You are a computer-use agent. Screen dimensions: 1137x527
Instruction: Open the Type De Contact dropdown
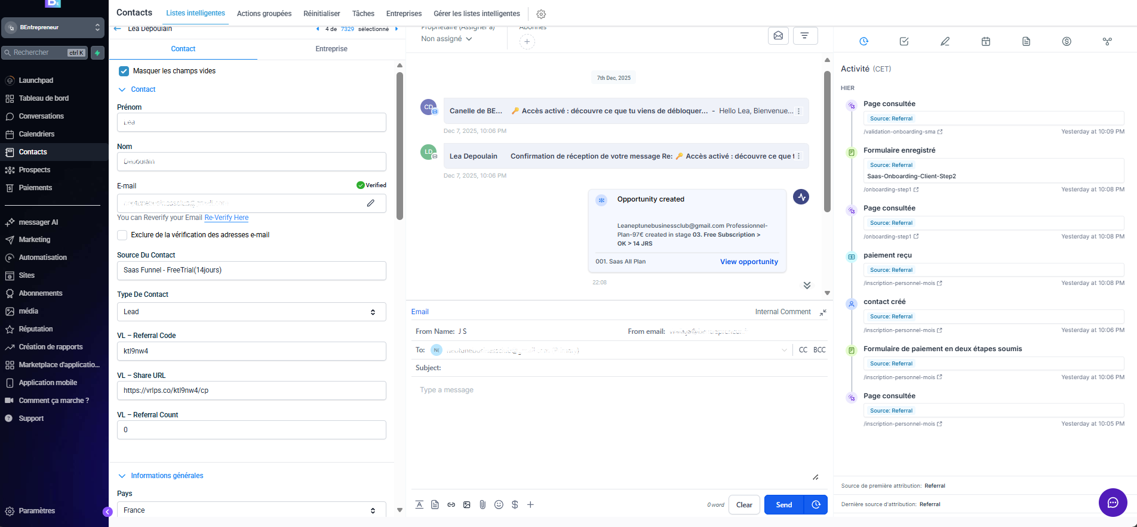251,312
